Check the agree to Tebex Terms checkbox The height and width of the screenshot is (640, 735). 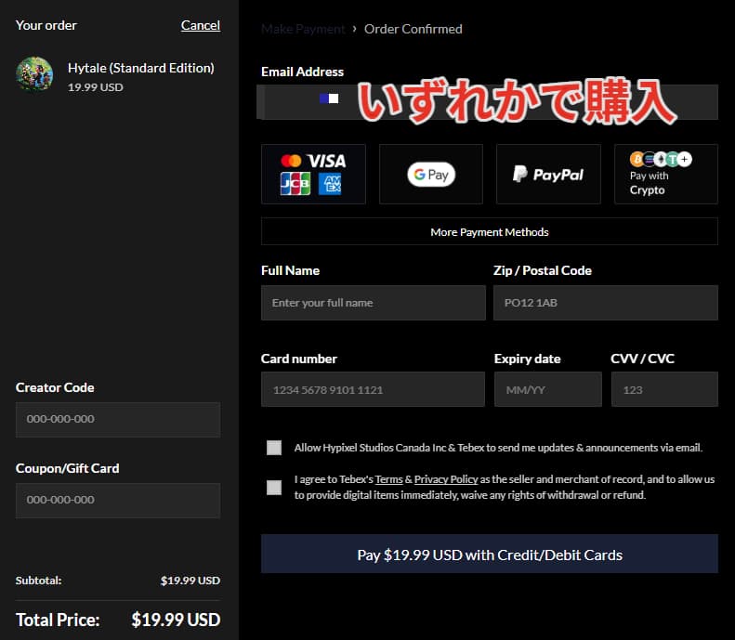[x=274, y=488]
